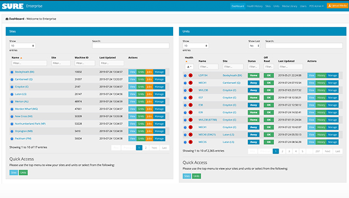Click red health icon for unit MEC40 (59421)

coord(191,135)
